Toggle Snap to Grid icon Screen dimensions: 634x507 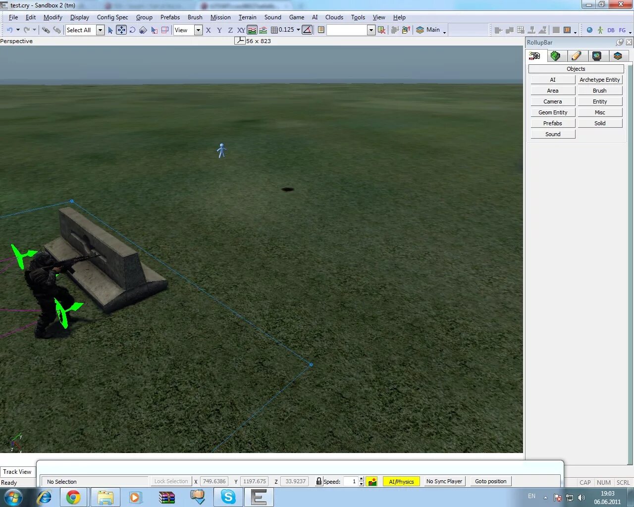pyautogui.click(x=274, y=30)
